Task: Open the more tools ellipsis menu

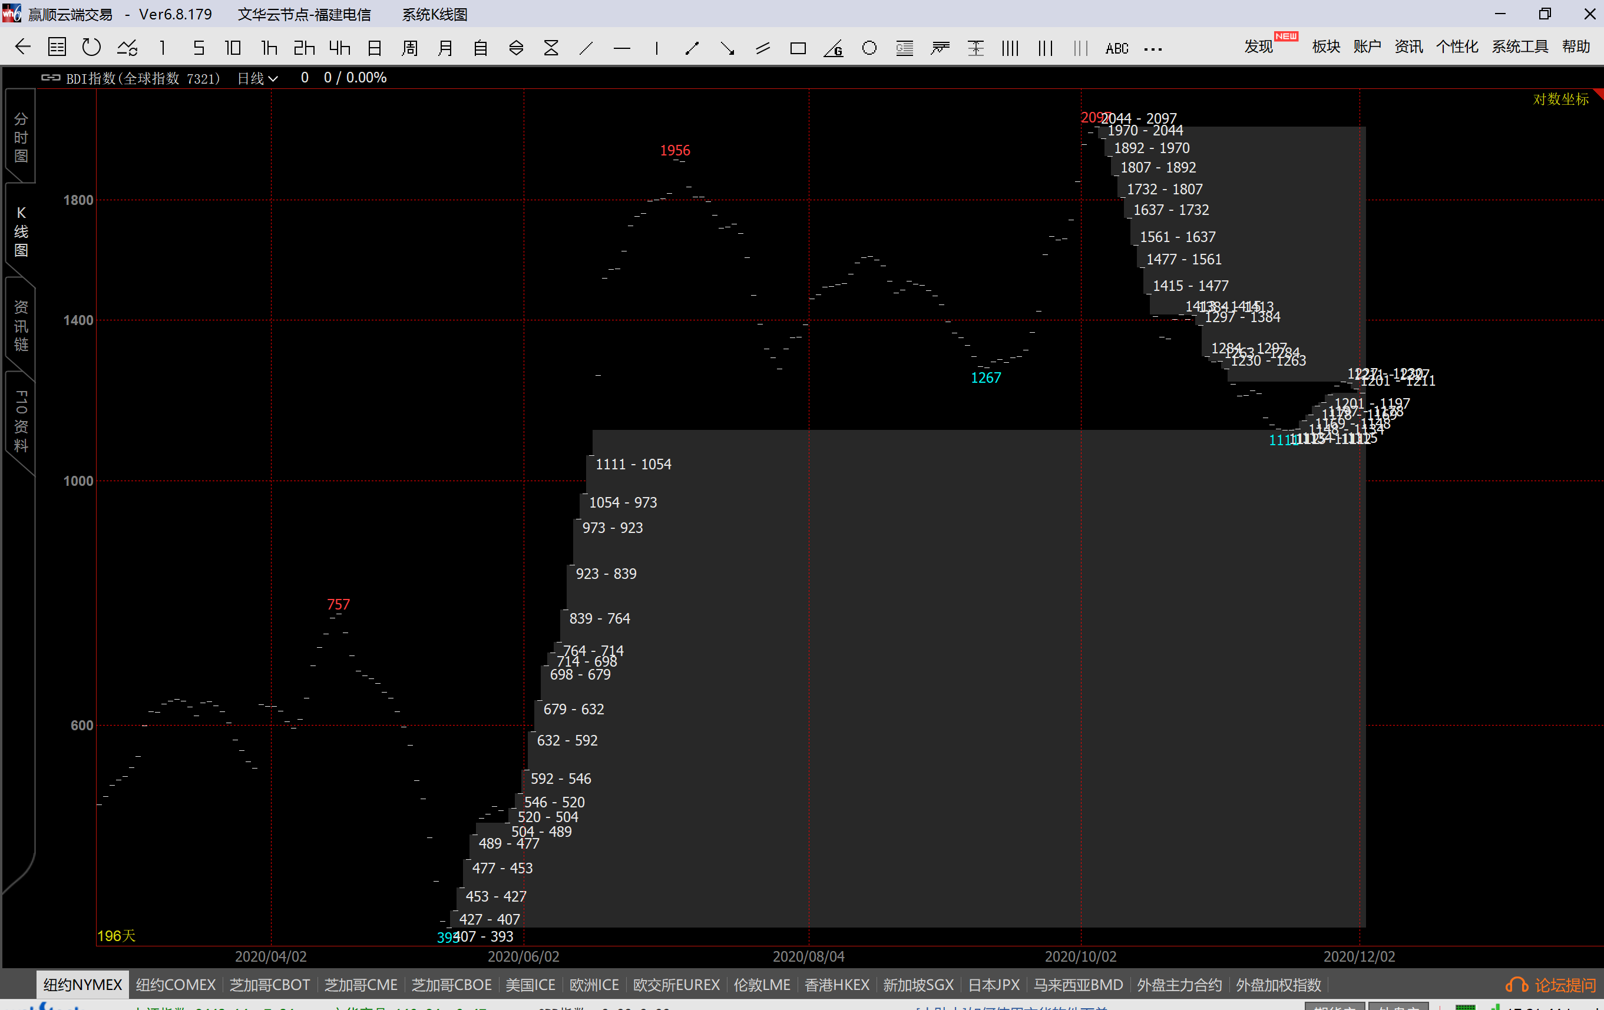Action: (1152, 49)
